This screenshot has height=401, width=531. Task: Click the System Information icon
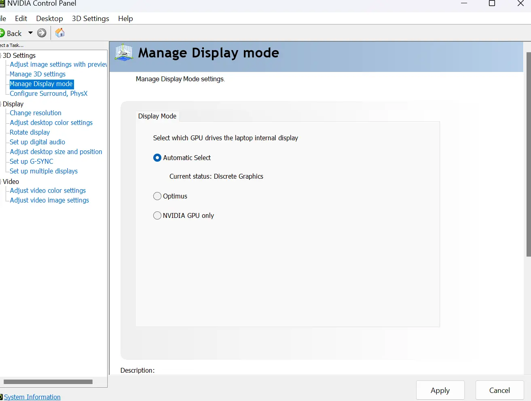[1, 397]
